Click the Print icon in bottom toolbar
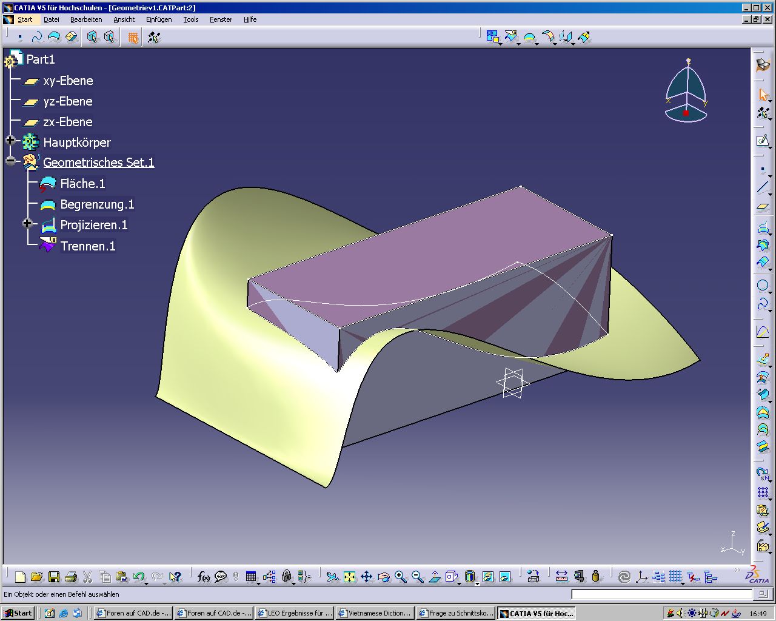 71,576
